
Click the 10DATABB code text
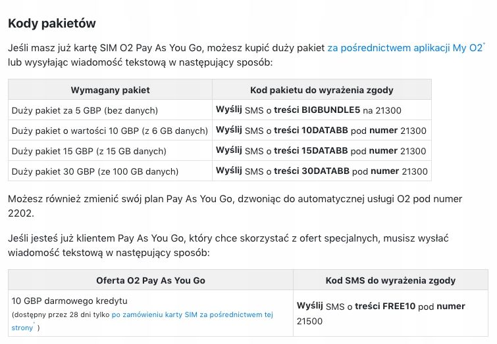[x=325, y=130]
